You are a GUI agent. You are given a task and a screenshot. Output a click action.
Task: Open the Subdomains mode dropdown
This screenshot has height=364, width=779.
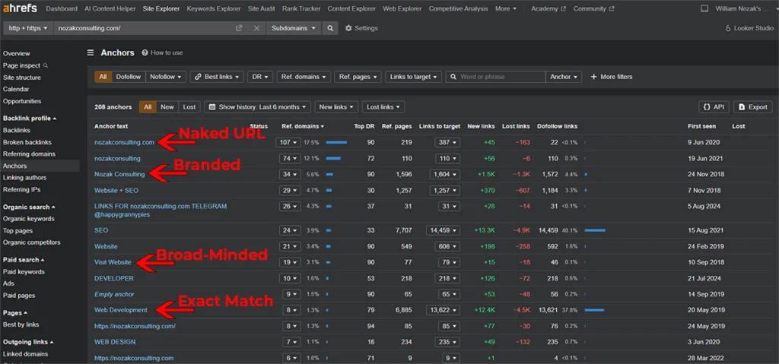(294, 28)
